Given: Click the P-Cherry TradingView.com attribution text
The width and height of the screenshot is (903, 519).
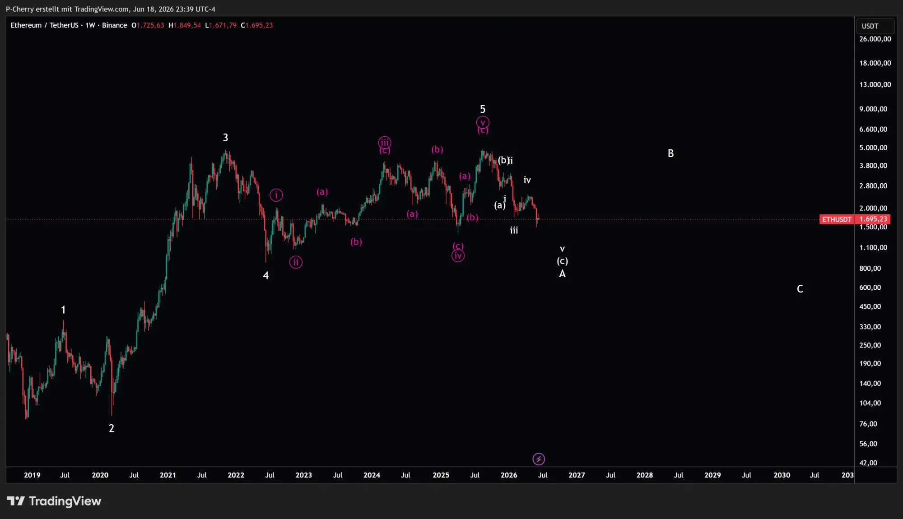Looking at the screenshot, I should [x=110, y=9].
